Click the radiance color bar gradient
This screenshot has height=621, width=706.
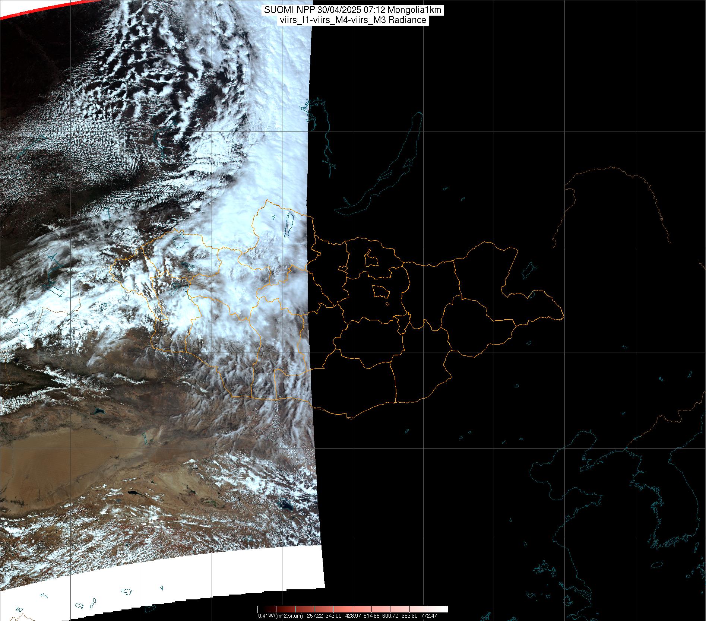pos(352,609)
